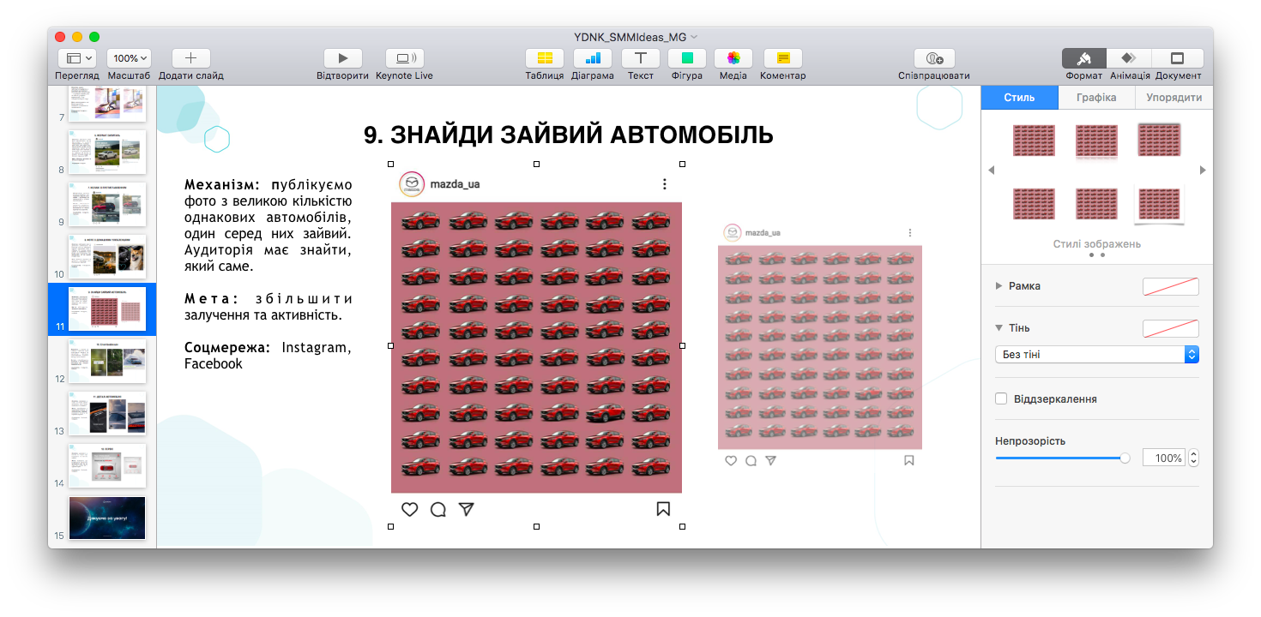Insert a shape with Фігура icon

(x=687, y=58)
